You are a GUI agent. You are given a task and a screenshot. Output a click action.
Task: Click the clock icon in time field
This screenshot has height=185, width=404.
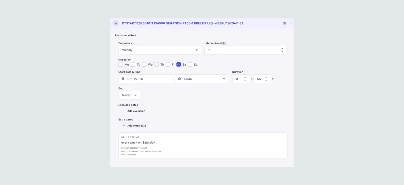click(x=179, y=79)
